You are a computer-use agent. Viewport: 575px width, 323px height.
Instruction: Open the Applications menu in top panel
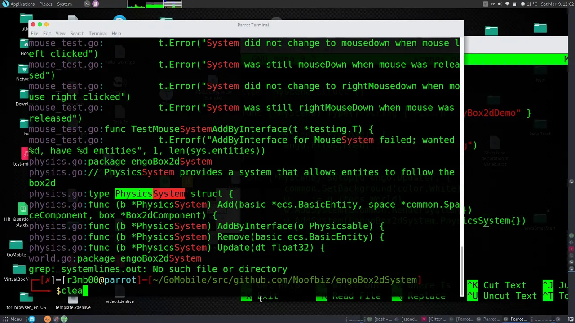click(x=18, y=4)
